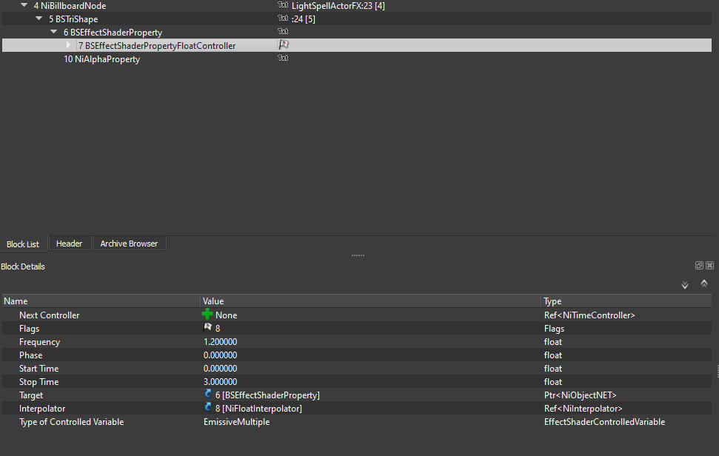
Task: Select the 10 NiAlphaProperty tree item
Action: (x=101, y=59)
